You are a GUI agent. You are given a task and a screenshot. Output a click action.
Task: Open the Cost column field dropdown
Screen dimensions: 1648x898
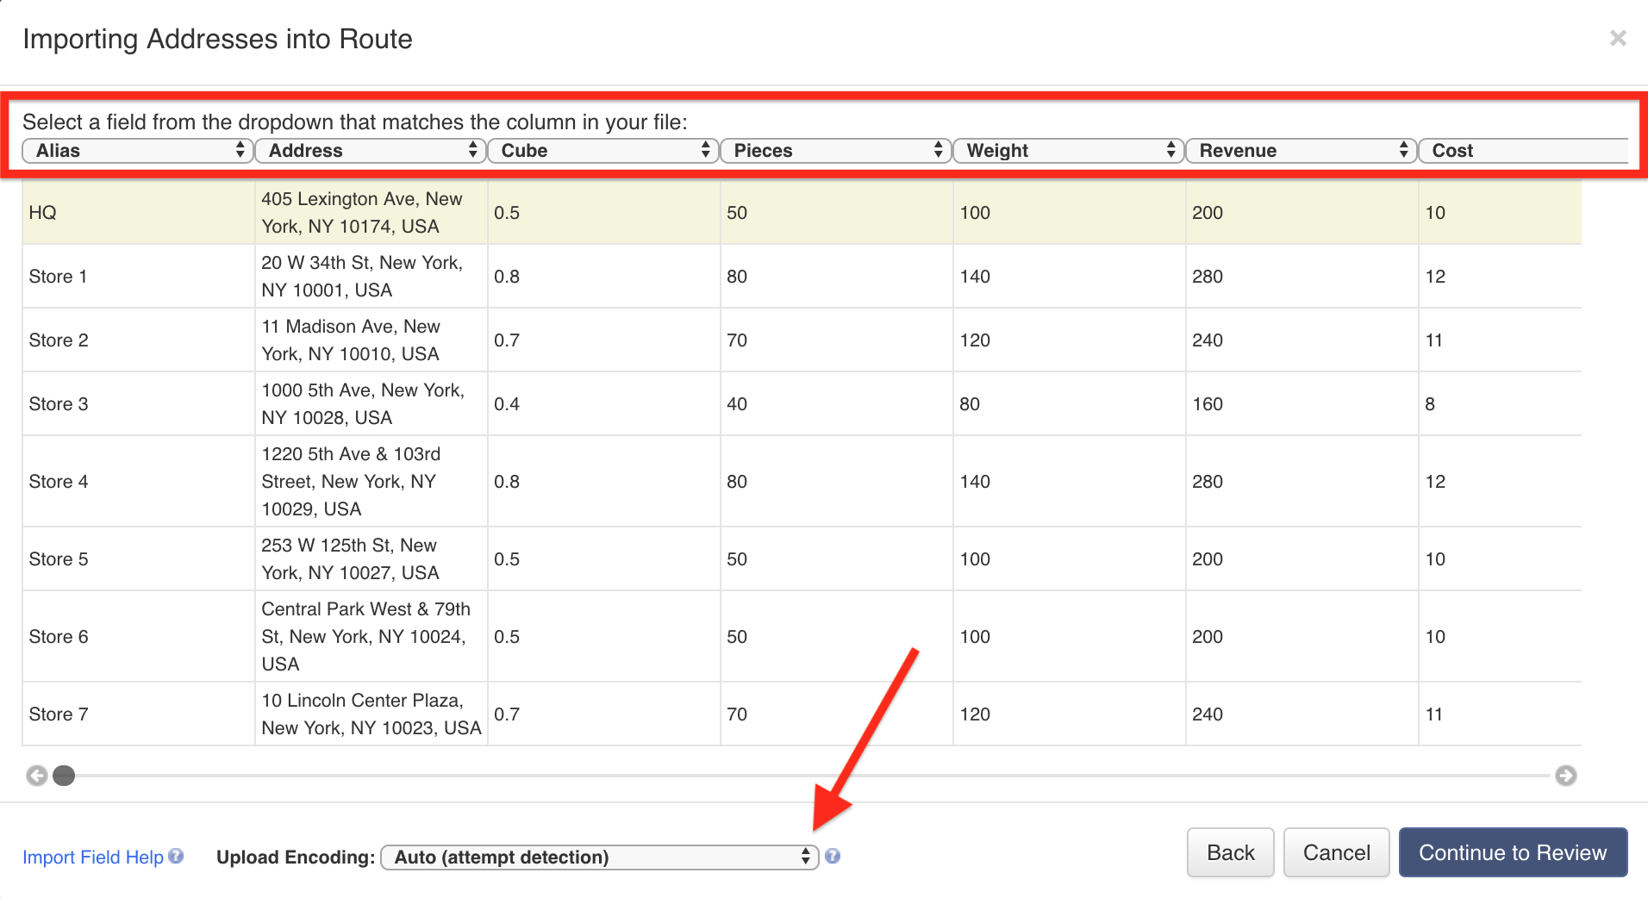click(x=1526, y=150)
